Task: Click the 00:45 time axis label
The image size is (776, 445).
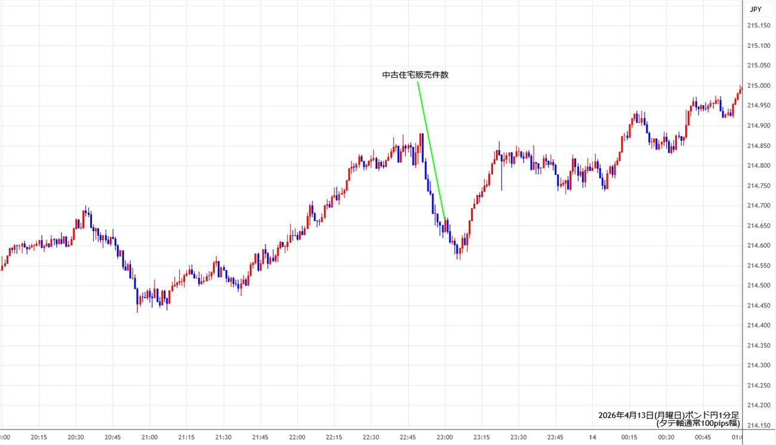Action: 703,437
